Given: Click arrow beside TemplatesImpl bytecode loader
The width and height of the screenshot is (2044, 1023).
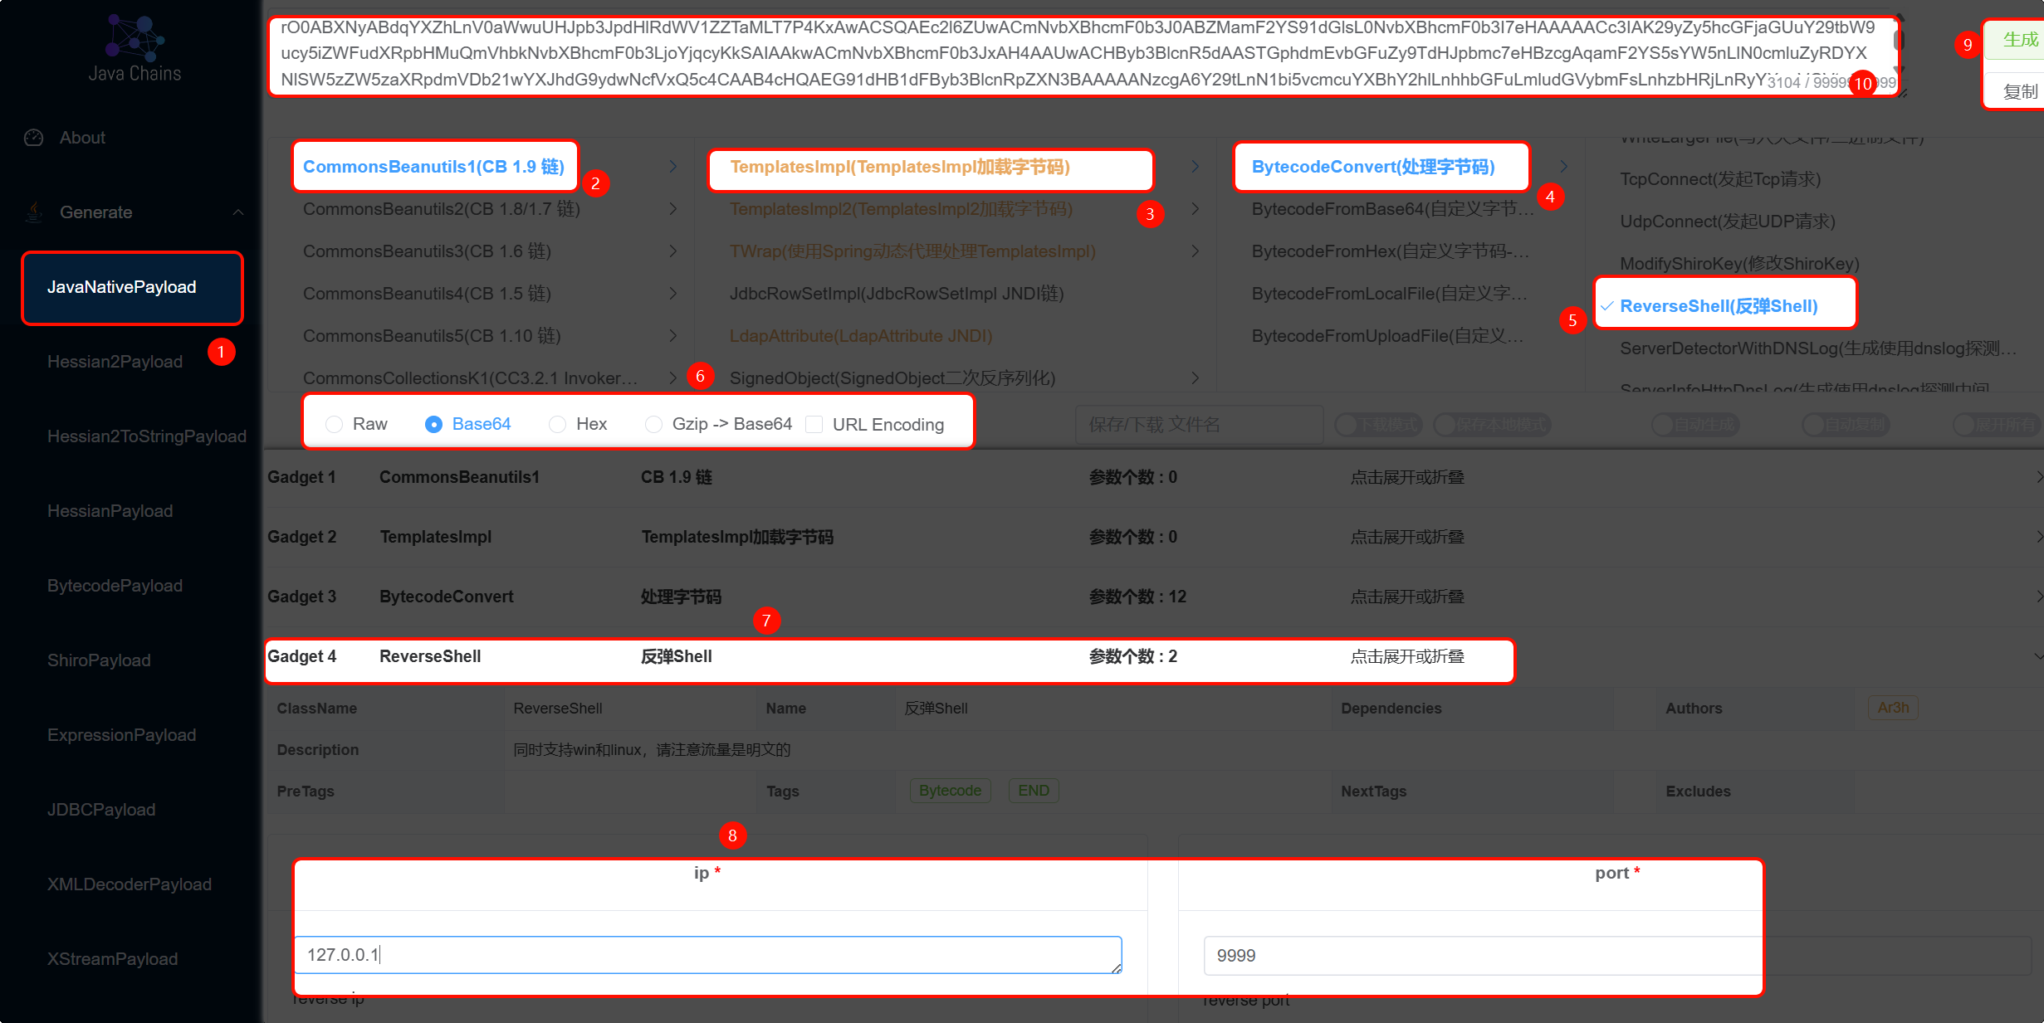Looking at the screenshot, I should (x=1195, y=167).
